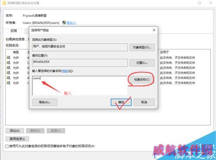Viewport: 216px width, 160px height.
Task: Click the shield icon beside the owner
Action: point(64,22)
